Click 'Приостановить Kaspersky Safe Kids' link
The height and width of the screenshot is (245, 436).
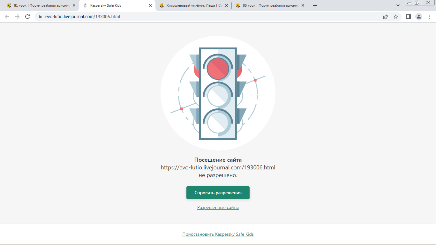click(x=218, y=234)
